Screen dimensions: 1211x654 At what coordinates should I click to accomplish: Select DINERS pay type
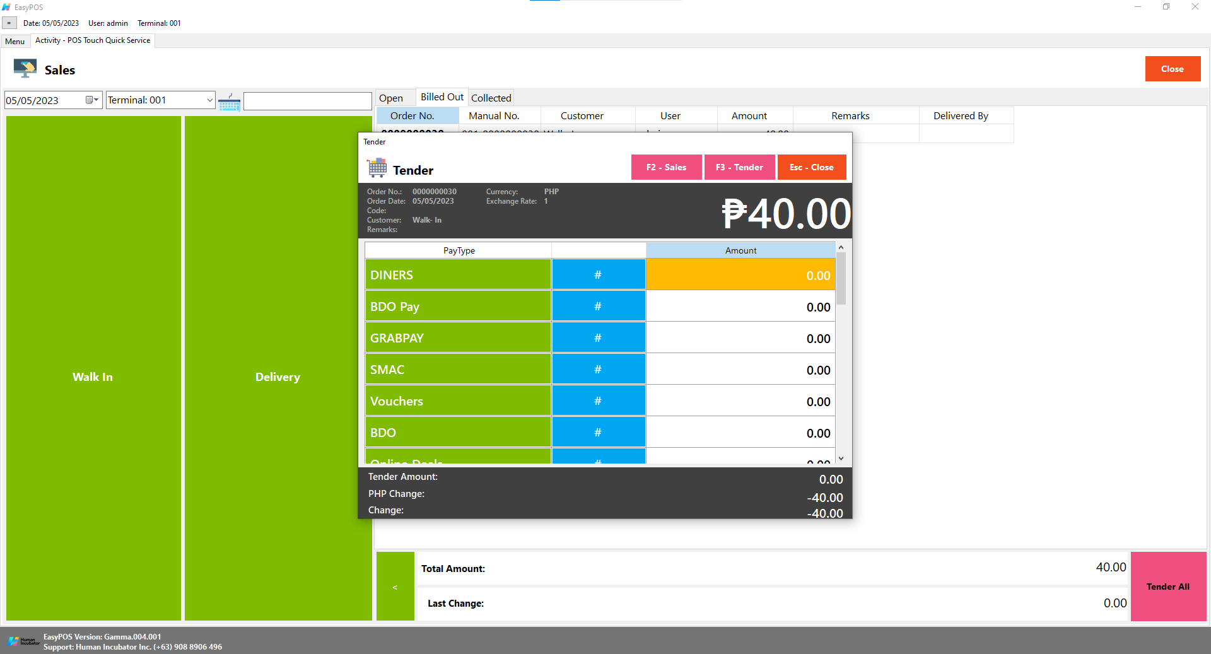[x=458, y=275]
